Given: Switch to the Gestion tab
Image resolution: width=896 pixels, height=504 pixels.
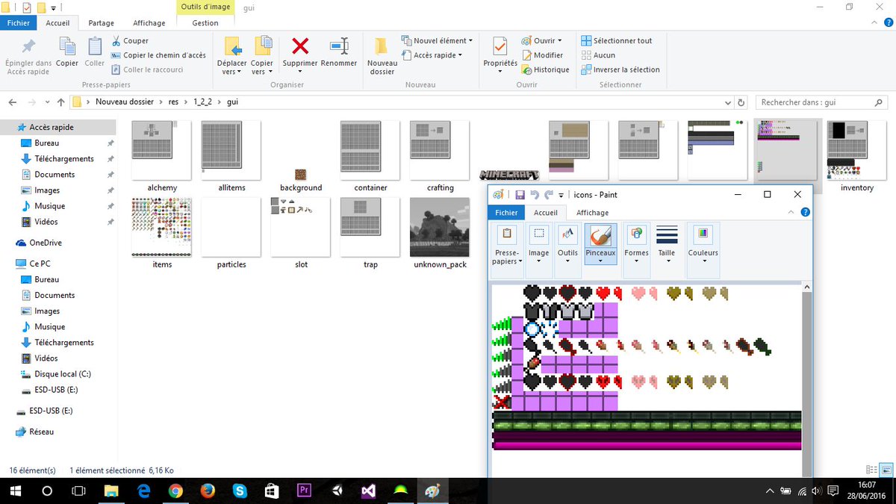Looking at the screenshot, I should (205, 23).
